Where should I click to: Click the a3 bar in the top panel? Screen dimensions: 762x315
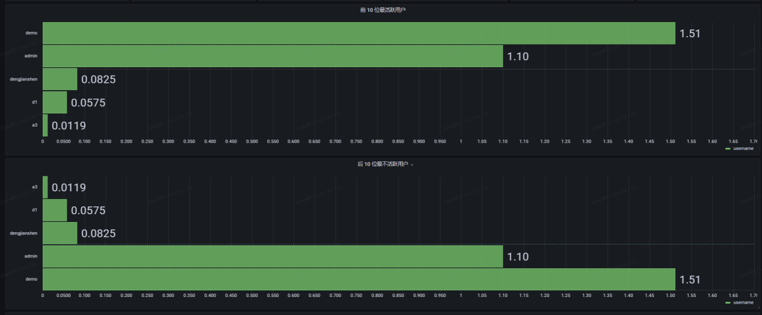coord(45,125)
